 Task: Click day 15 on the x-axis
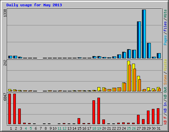tap(79, 128)
